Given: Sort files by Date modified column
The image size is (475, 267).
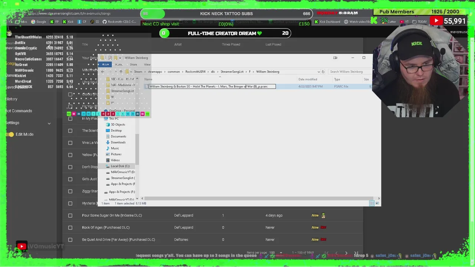Looking at the screenshot, I should (308, 79).
